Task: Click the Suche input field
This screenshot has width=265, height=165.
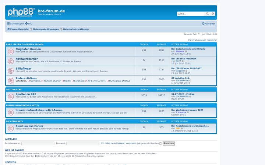Action: pos(191,14)
